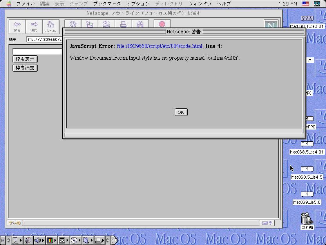Stop loading with the red stop icon
Image resolution: width=326 pixels, height=245 pixels.
click(162, 24)
